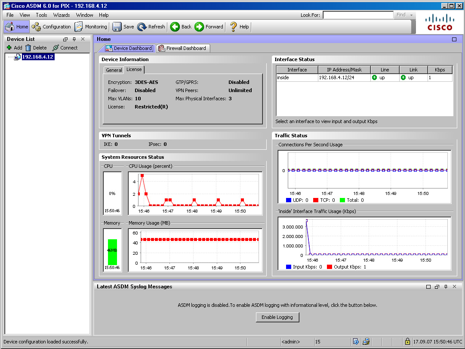The image size is (465, 349).
Task: Click the Look For search field
Action: [x=357, y=15]
